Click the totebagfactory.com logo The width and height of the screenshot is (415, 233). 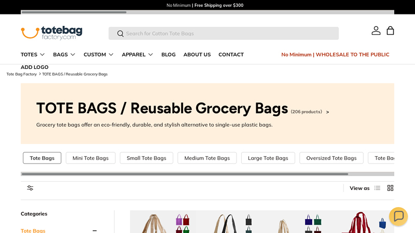[x=51, y=33]
